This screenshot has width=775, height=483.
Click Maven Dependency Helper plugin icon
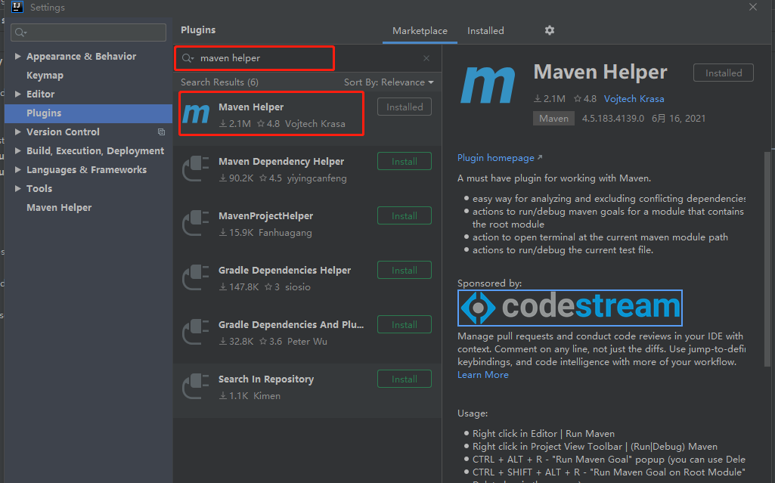click(197, 169)
